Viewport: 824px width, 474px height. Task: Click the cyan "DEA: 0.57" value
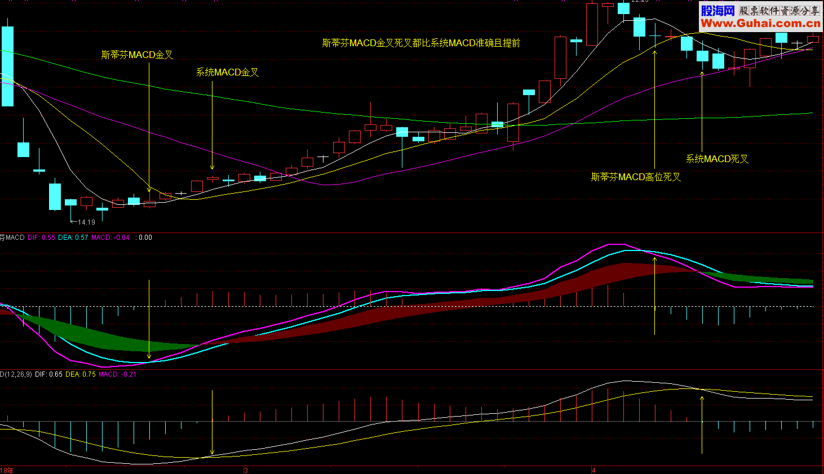[x=73, y=238]
